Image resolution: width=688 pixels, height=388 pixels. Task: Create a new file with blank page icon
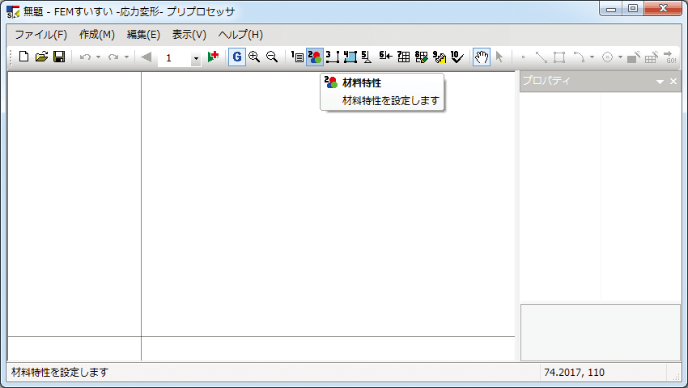pos(23,57)
